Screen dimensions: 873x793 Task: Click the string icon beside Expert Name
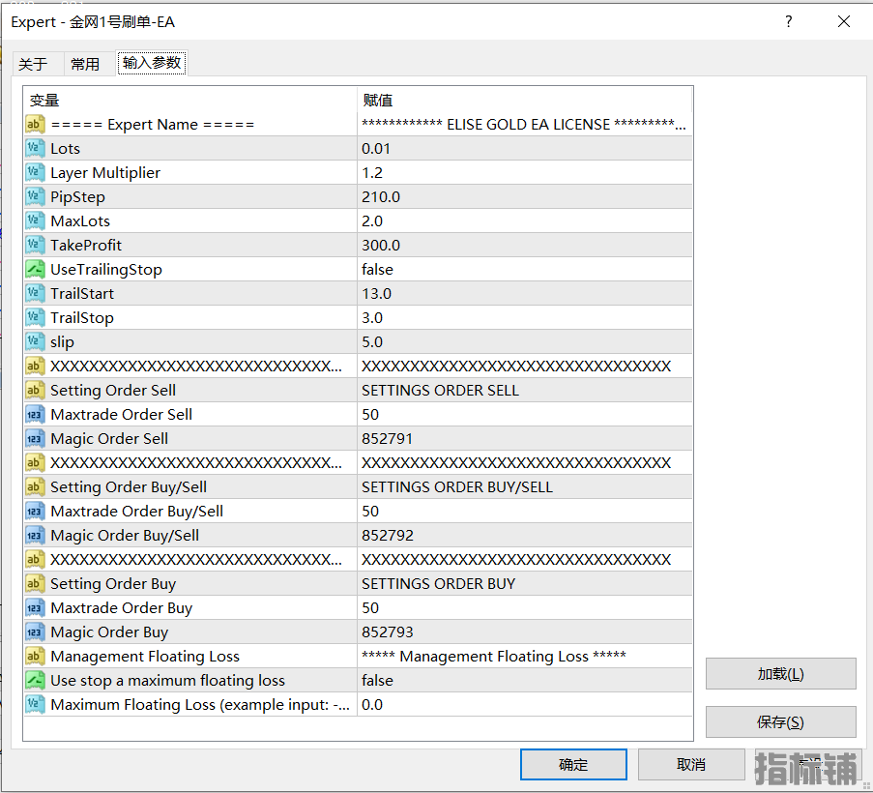point(35,124)
